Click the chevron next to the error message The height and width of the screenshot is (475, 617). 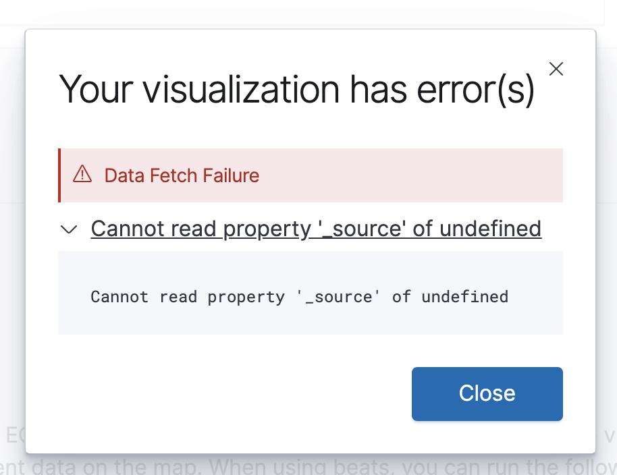point(68,229)
